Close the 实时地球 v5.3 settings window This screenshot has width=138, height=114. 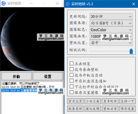pos(134,4)
